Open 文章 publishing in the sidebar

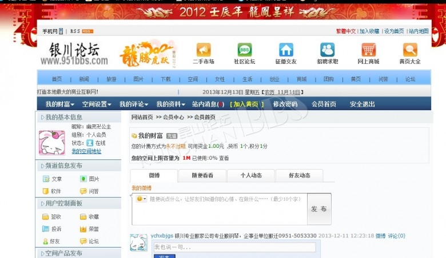click(x=53, y=179)
